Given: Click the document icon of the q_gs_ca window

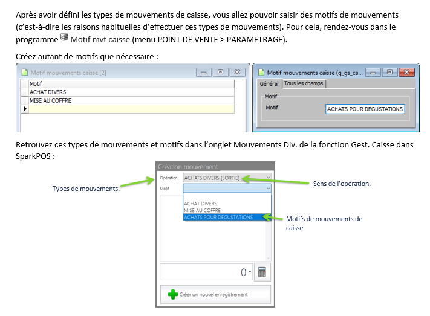Looking at the screenshot, I should tap(261, 72).
